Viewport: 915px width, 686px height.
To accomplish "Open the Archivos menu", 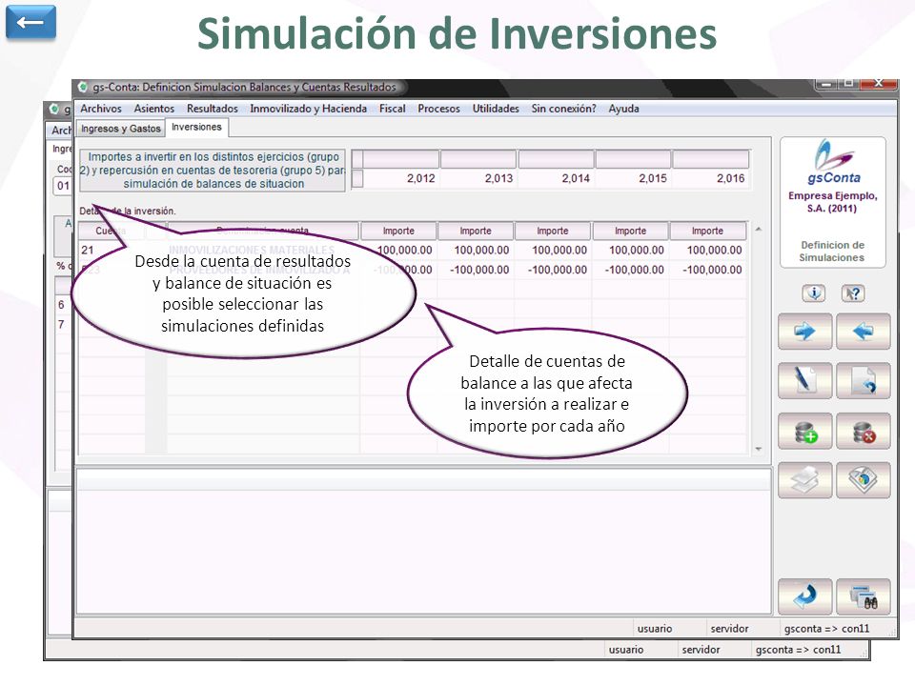I will 101,109.
